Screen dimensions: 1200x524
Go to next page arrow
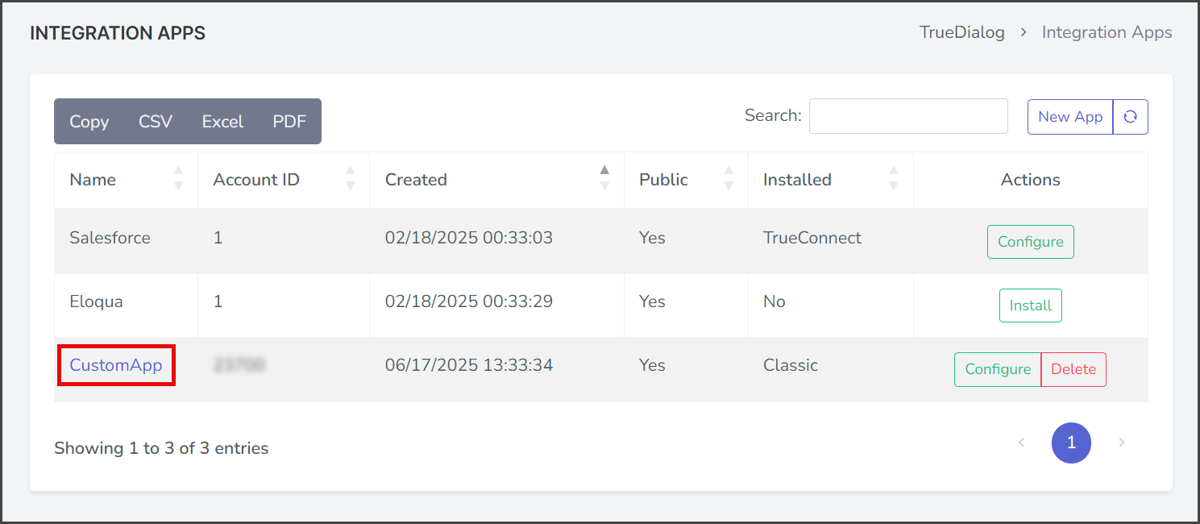coord(1121,443)
